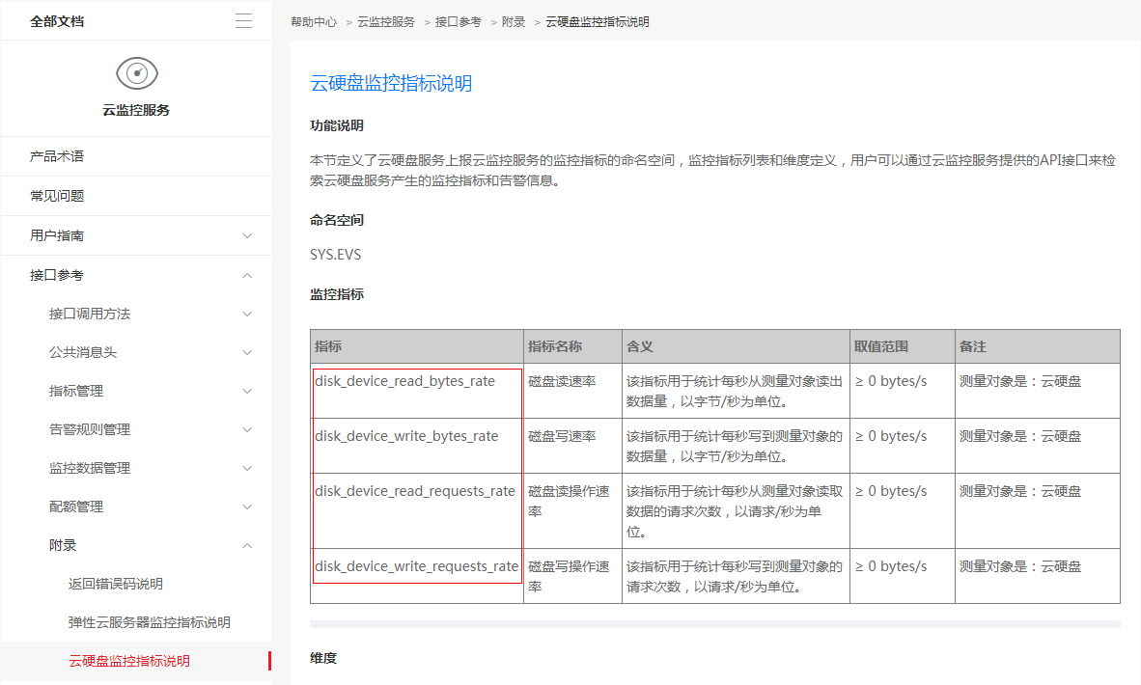This screenshot has height=685, width=1141.
Task: Click the 磁盘写操作速率 cell
Action: [572, 576]
